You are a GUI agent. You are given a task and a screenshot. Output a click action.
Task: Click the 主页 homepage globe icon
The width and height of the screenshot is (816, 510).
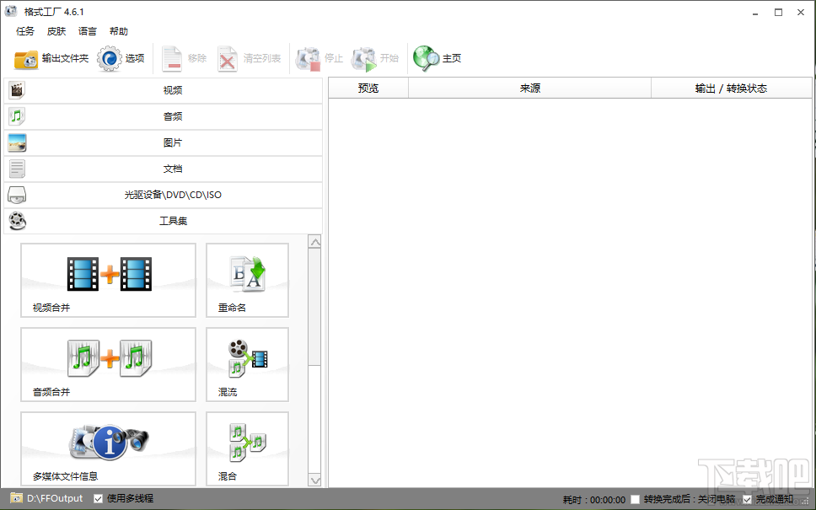[427, 58]
